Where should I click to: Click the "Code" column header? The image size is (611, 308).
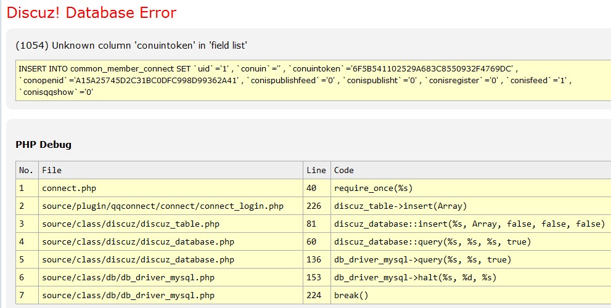coord(344,170)
